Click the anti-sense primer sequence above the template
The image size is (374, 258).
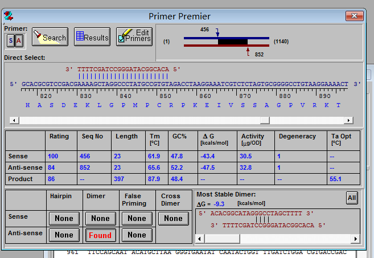point(123,69)
